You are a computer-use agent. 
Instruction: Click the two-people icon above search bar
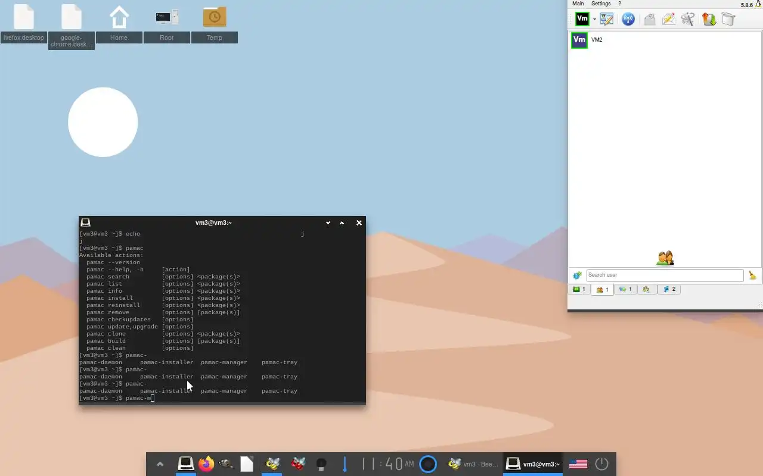tap(665, 258)
